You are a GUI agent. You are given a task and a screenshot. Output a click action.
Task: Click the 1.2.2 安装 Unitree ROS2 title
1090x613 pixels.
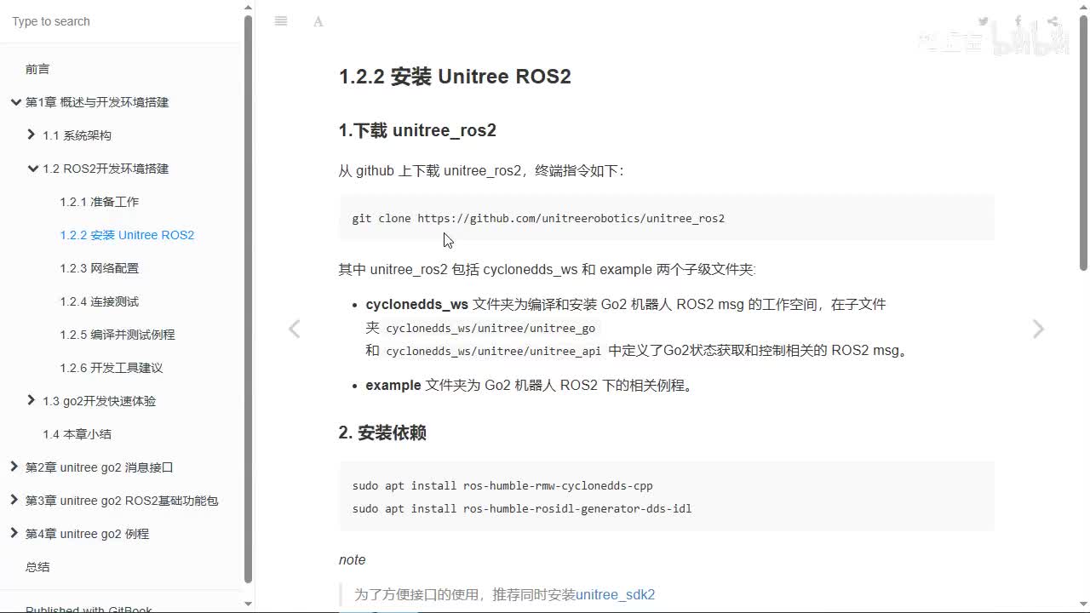(455, 77)
